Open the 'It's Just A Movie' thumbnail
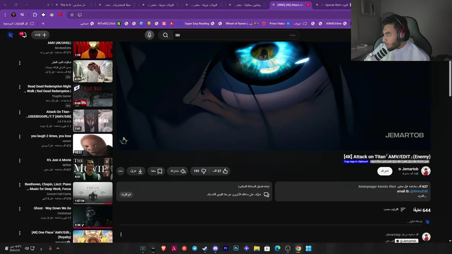452x254 pixels. tap(93, 168)
